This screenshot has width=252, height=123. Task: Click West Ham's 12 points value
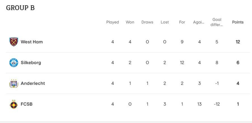coord(238,42)
